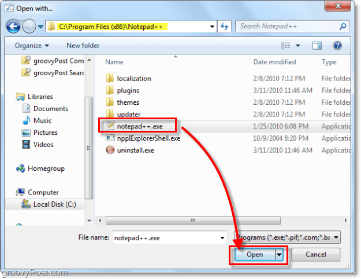Click the Back navigation arrow
Image resolution: width=361 pixels, height=279 pixels.
pyautogui.click(x=13, y=26)
